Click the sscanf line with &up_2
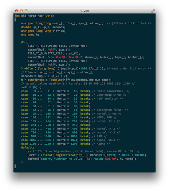Image resolution: width=169 pixels, height=191 pixels. pyautogui.click(x=49, y=65)
